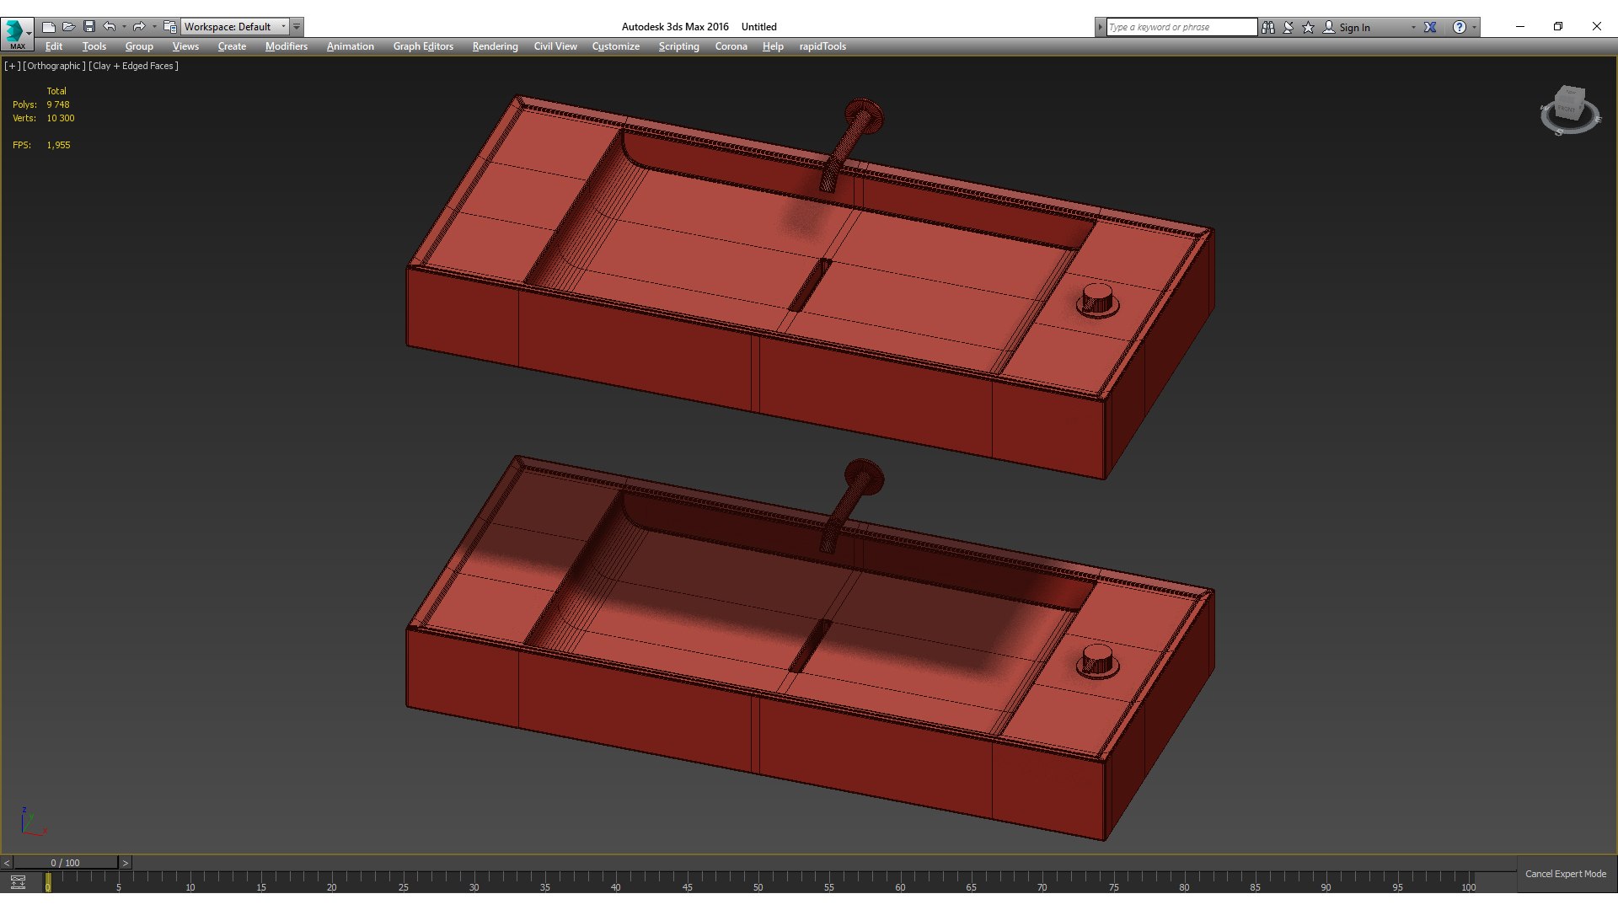The height and width of the screenshot is (910, 1618).
Task: Click the Favorites star icon
Action: click(1308, 27)
